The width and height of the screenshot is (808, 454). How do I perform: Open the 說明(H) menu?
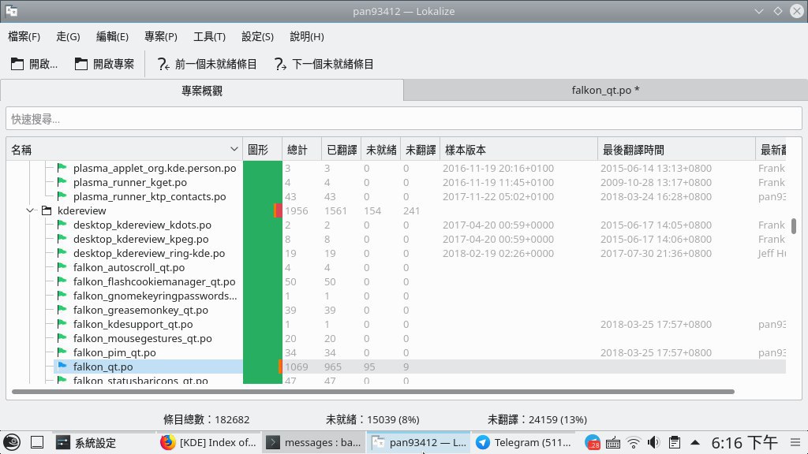coord(307,36)
